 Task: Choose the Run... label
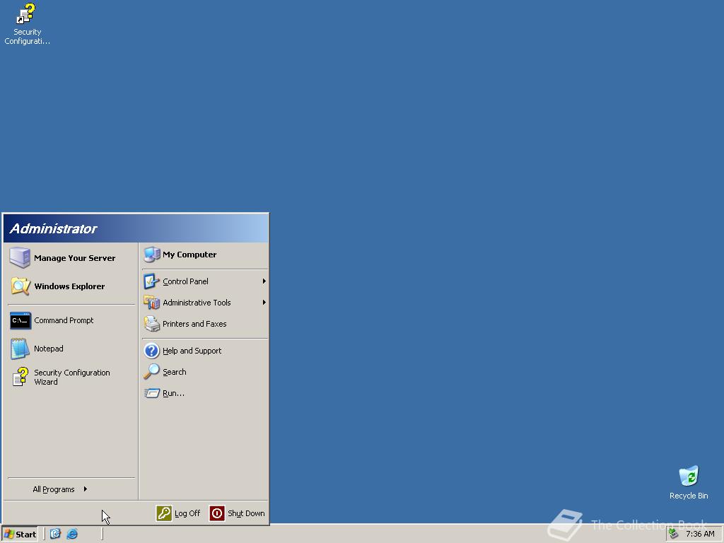pos(173,393)
